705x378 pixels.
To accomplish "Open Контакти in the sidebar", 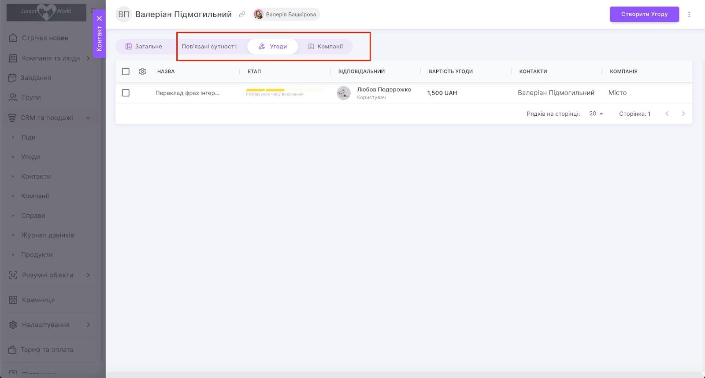I will [36, 176].
